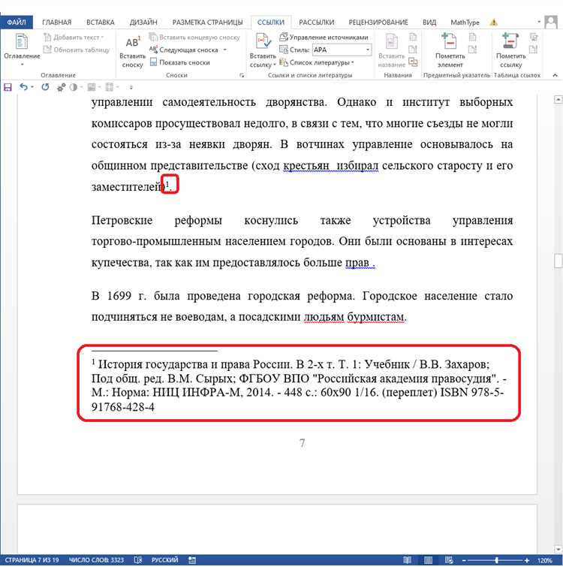Click page number 7 in the footer
Image resolution: width=563 pixels, height=567 pixels.
point(302,443)
